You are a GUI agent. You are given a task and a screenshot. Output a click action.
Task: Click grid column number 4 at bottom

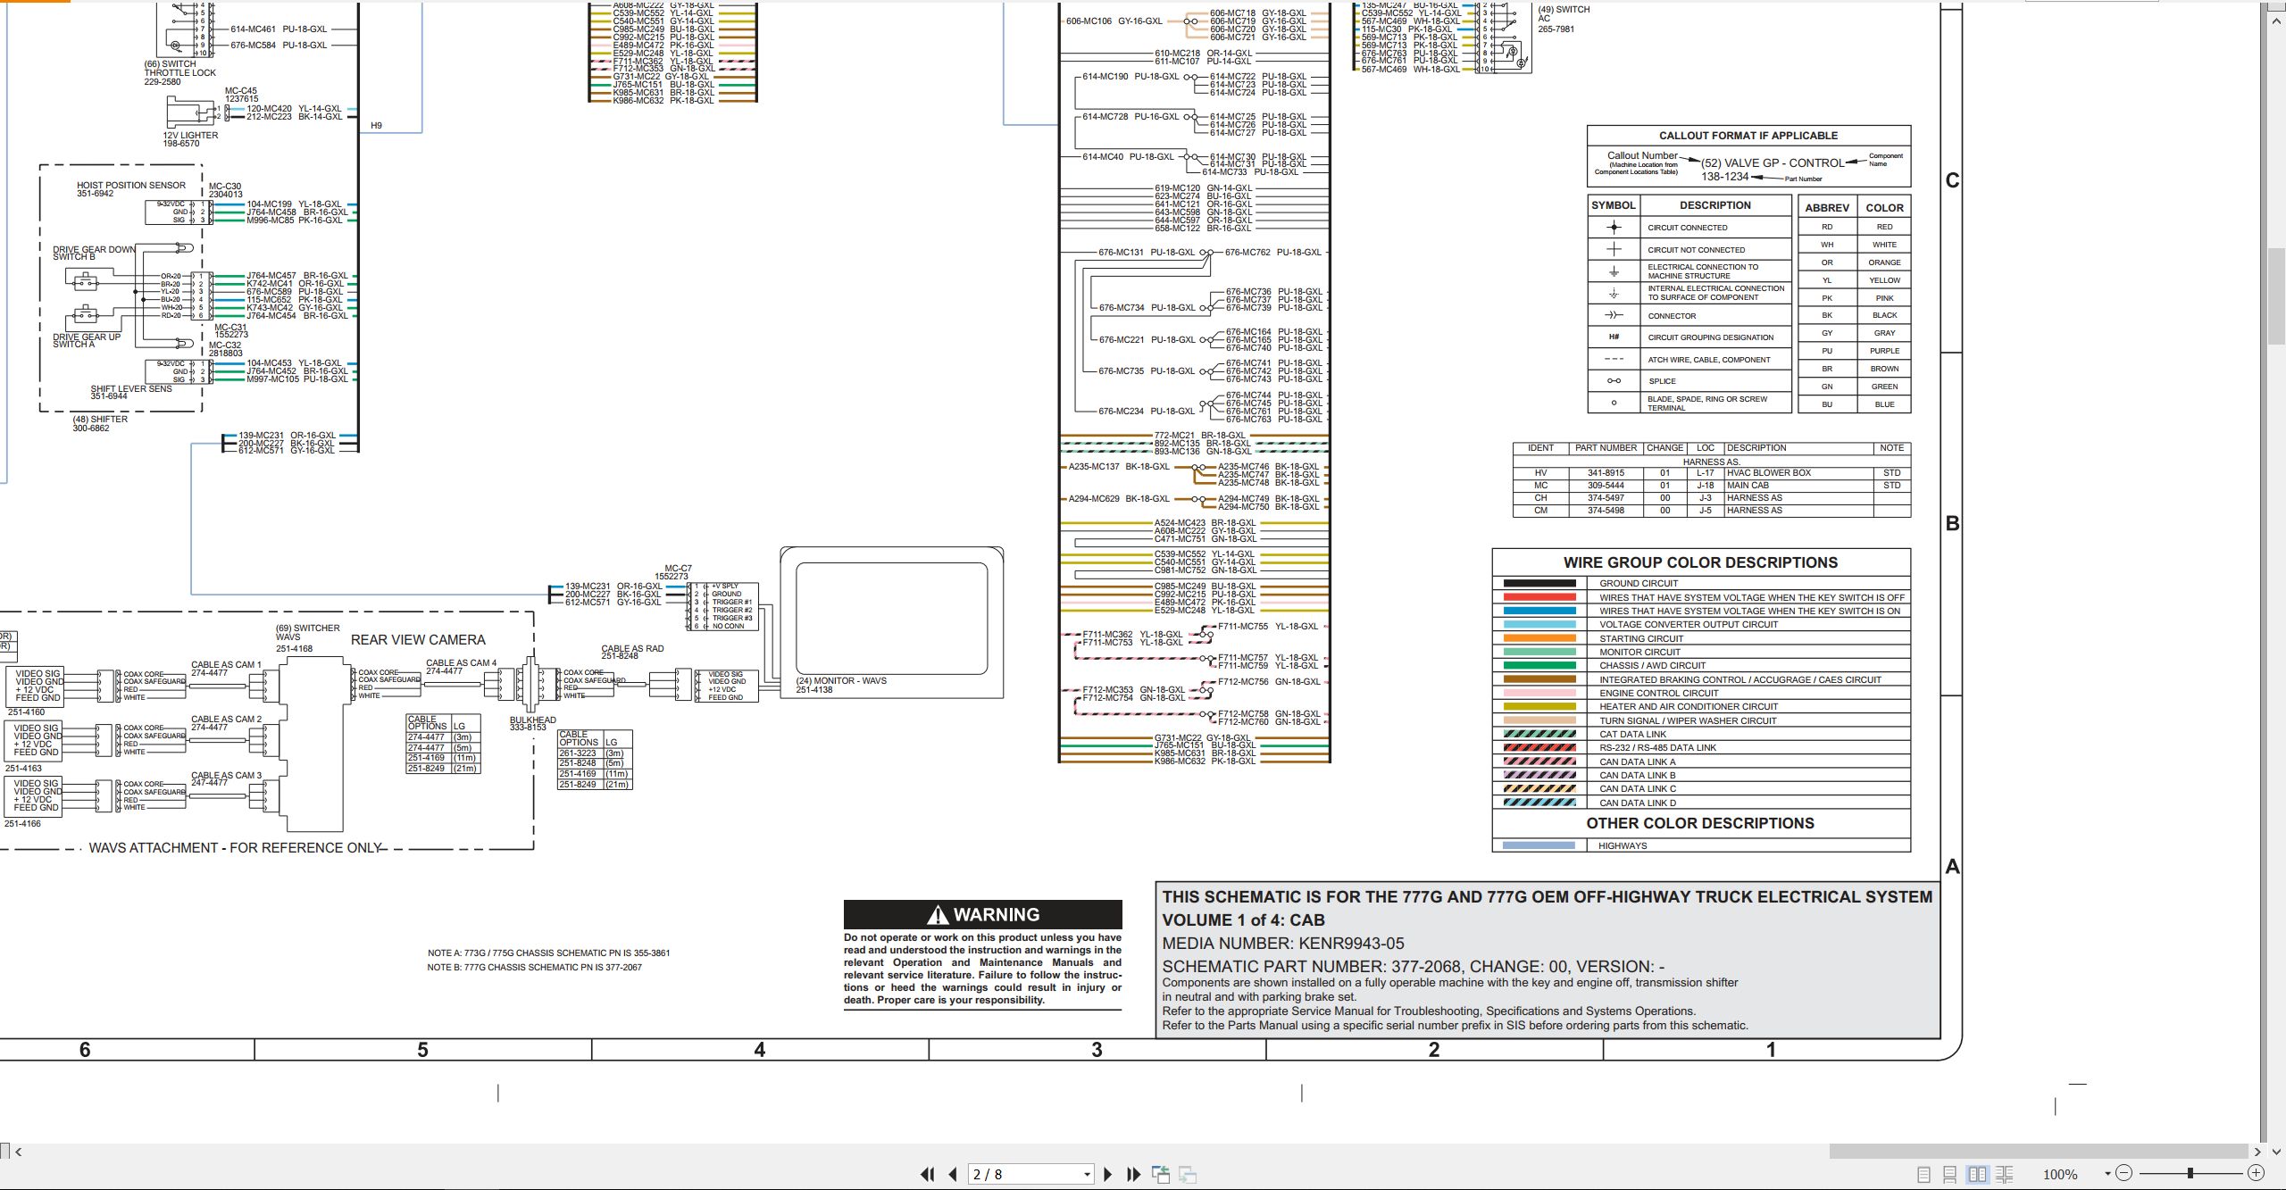(x=760, y=1050)
